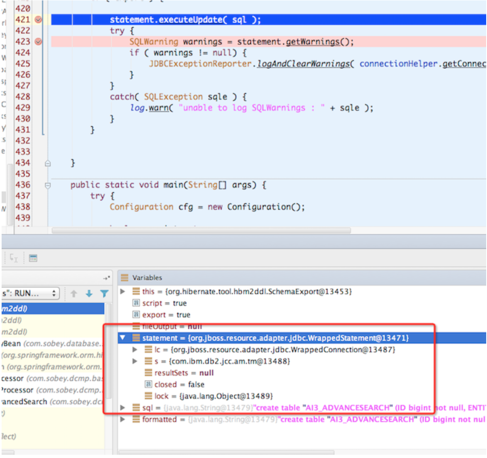Go to previous frame with the up arrow

pos(74,294)
